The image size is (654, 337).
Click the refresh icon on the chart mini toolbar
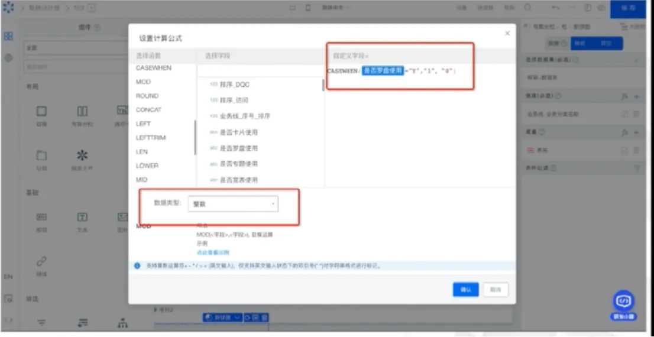[x=247, y=317]
